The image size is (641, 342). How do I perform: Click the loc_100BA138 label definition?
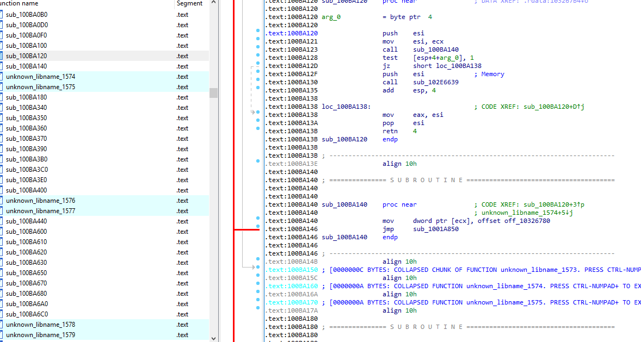(346, 107)
